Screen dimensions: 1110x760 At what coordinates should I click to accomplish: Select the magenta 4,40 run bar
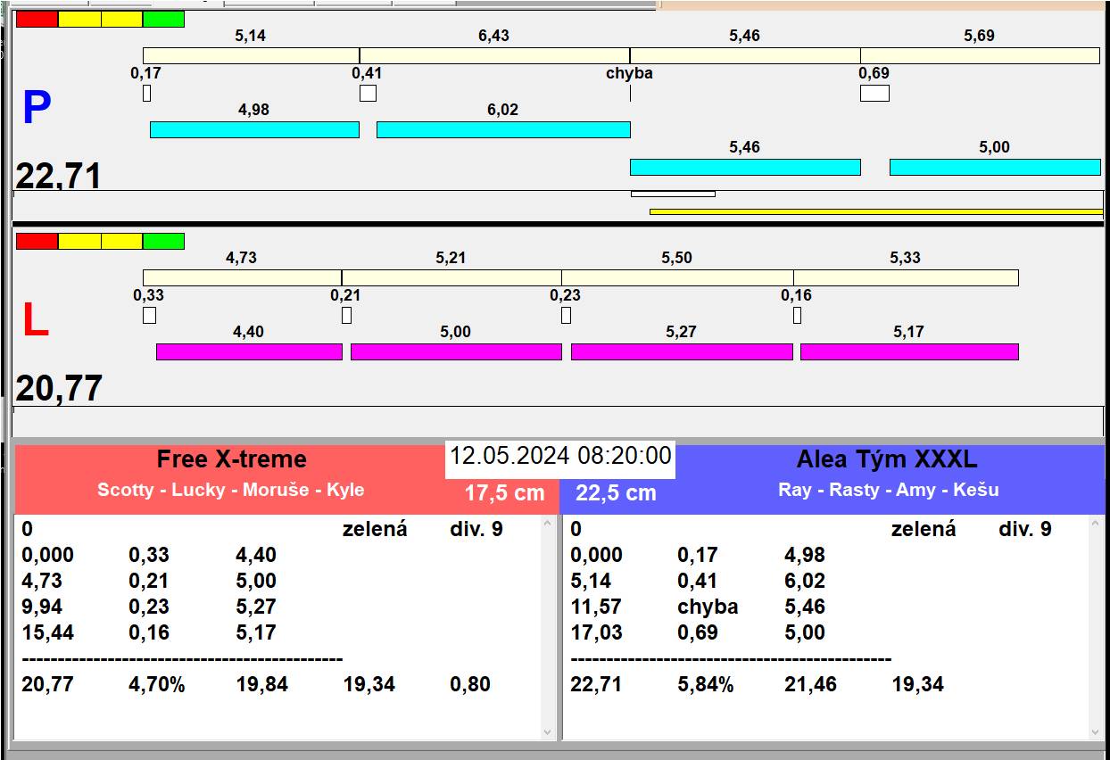249,351
